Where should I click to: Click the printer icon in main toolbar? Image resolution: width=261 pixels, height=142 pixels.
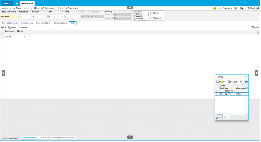coord(35,8)
